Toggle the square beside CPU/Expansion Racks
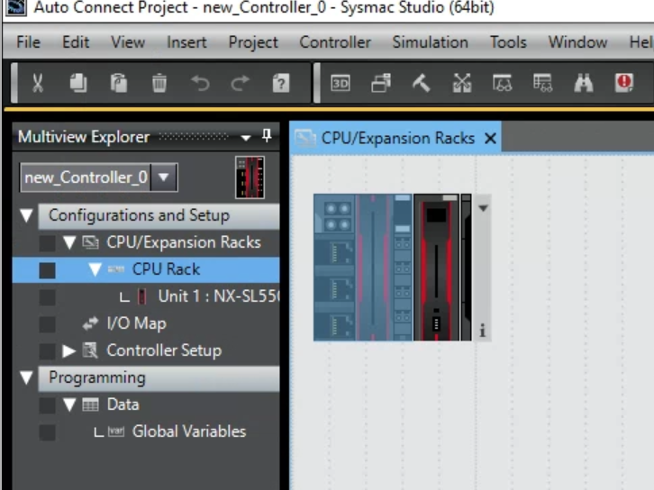 tap(47, 243)
